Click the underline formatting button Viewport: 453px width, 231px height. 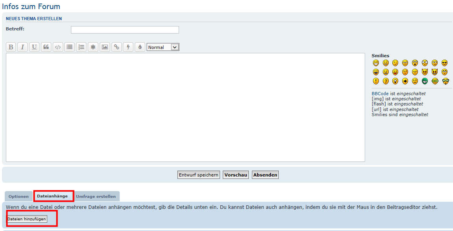point(34,47)
